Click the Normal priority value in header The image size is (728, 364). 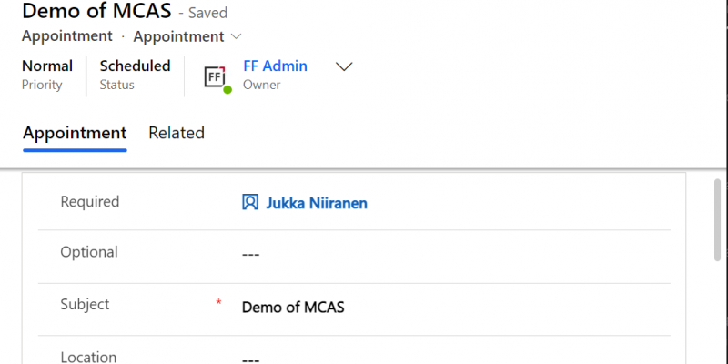click(x=47, y=66)
